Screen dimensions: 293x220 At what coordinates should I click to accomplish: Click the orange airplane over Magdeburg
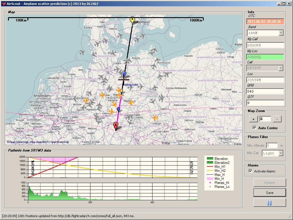pyautogui.click(x=131, y=102)
